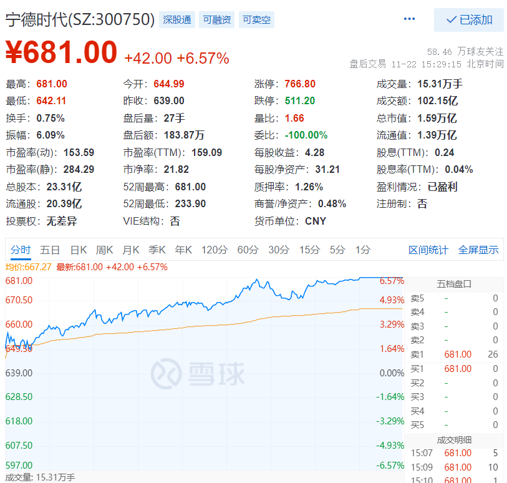Click the 盘后额 value 183.87万
Screen dimensions: 507x483
[184, 135]
